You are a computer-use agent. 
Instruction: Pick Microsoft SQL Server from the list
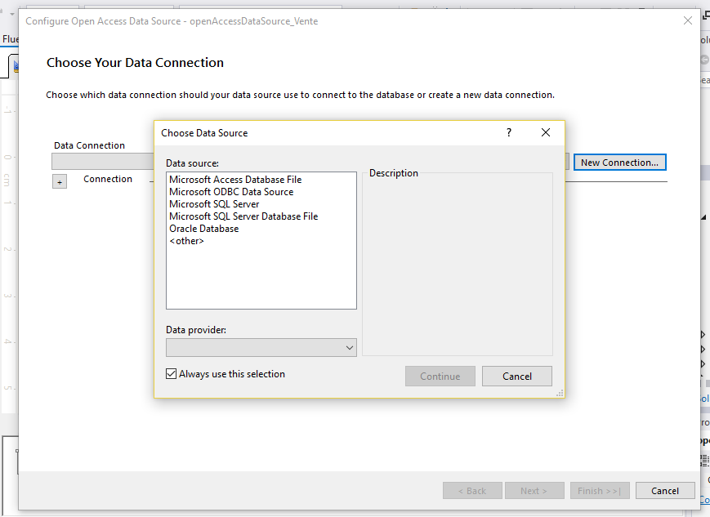(x=214, y=204)
